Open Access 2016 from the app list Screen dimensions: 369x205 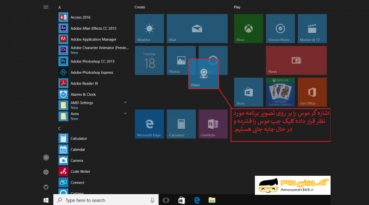[94, 17]
